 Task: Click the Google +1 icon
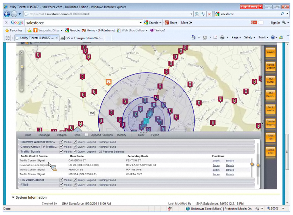coord(254,22)
